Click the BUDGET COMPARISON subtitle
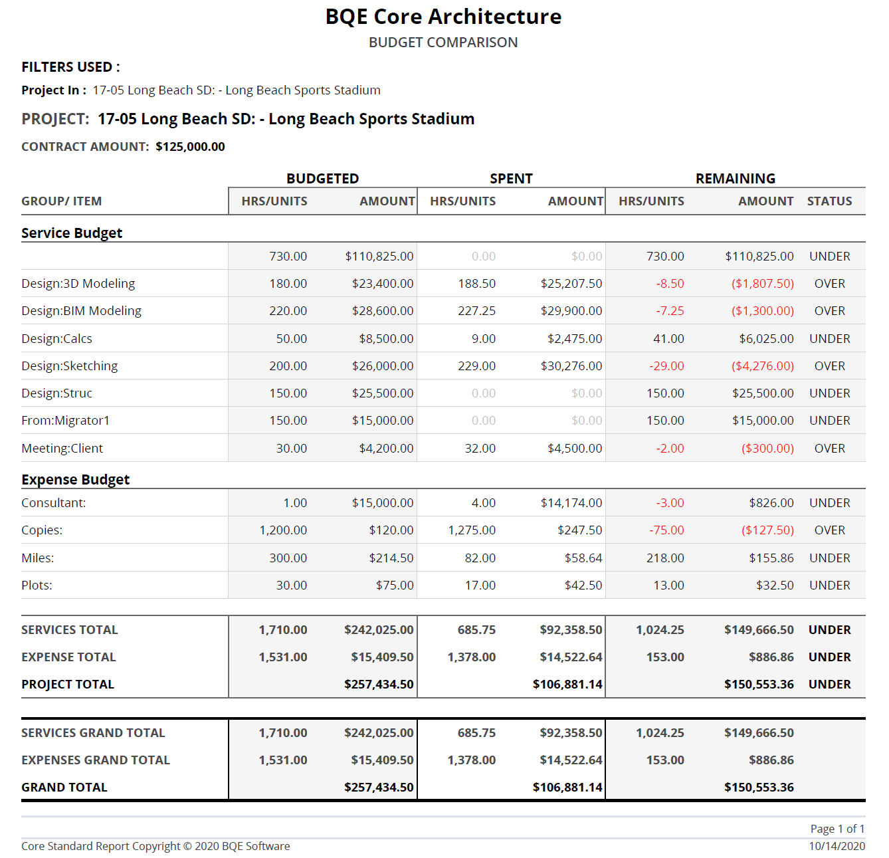Image resolution: width=889 pixels, height=858 pixels. coord(443,43)
